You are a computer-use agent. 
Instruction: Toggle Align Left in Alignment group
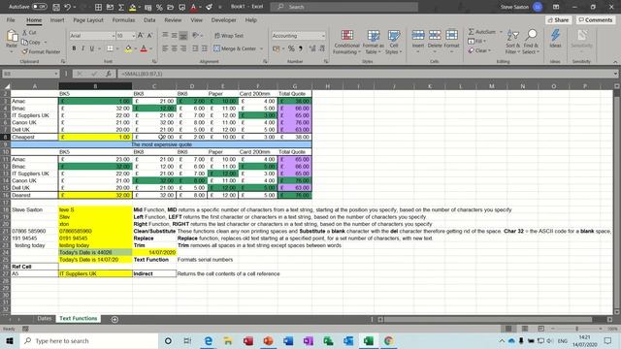pyautogui.click(x=165, y=48)
